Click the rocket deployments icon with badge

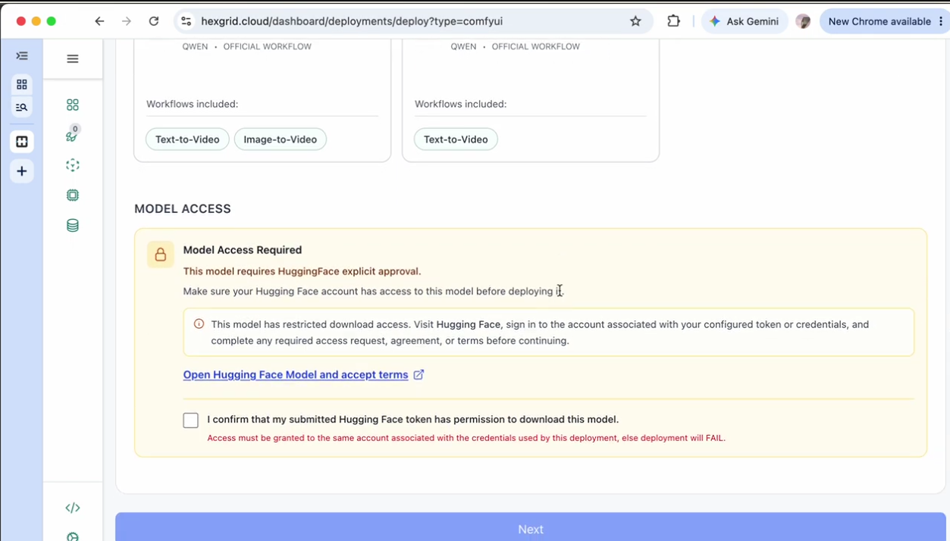(72, 135)
